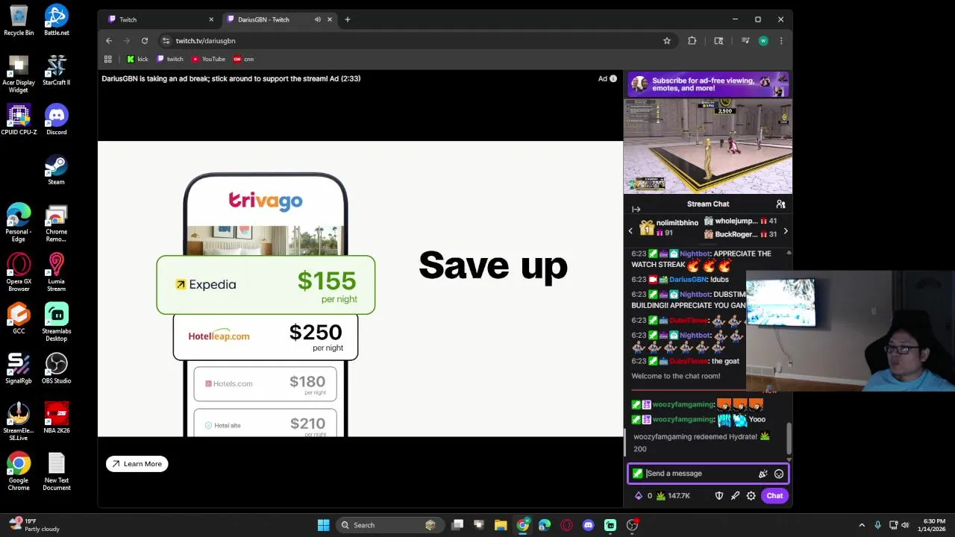Open Steam desktop shortcut
Viewport: 955px width, 537px height.
coord(57,169)
